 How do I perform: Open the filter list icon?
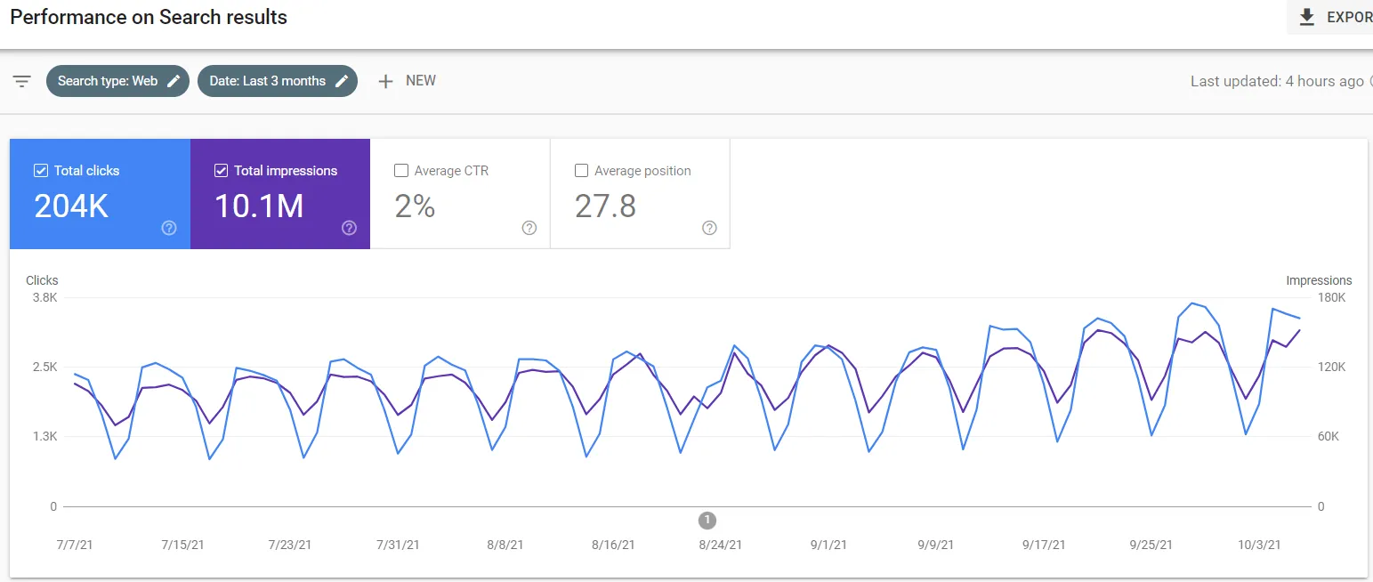[x=22, y=81]
